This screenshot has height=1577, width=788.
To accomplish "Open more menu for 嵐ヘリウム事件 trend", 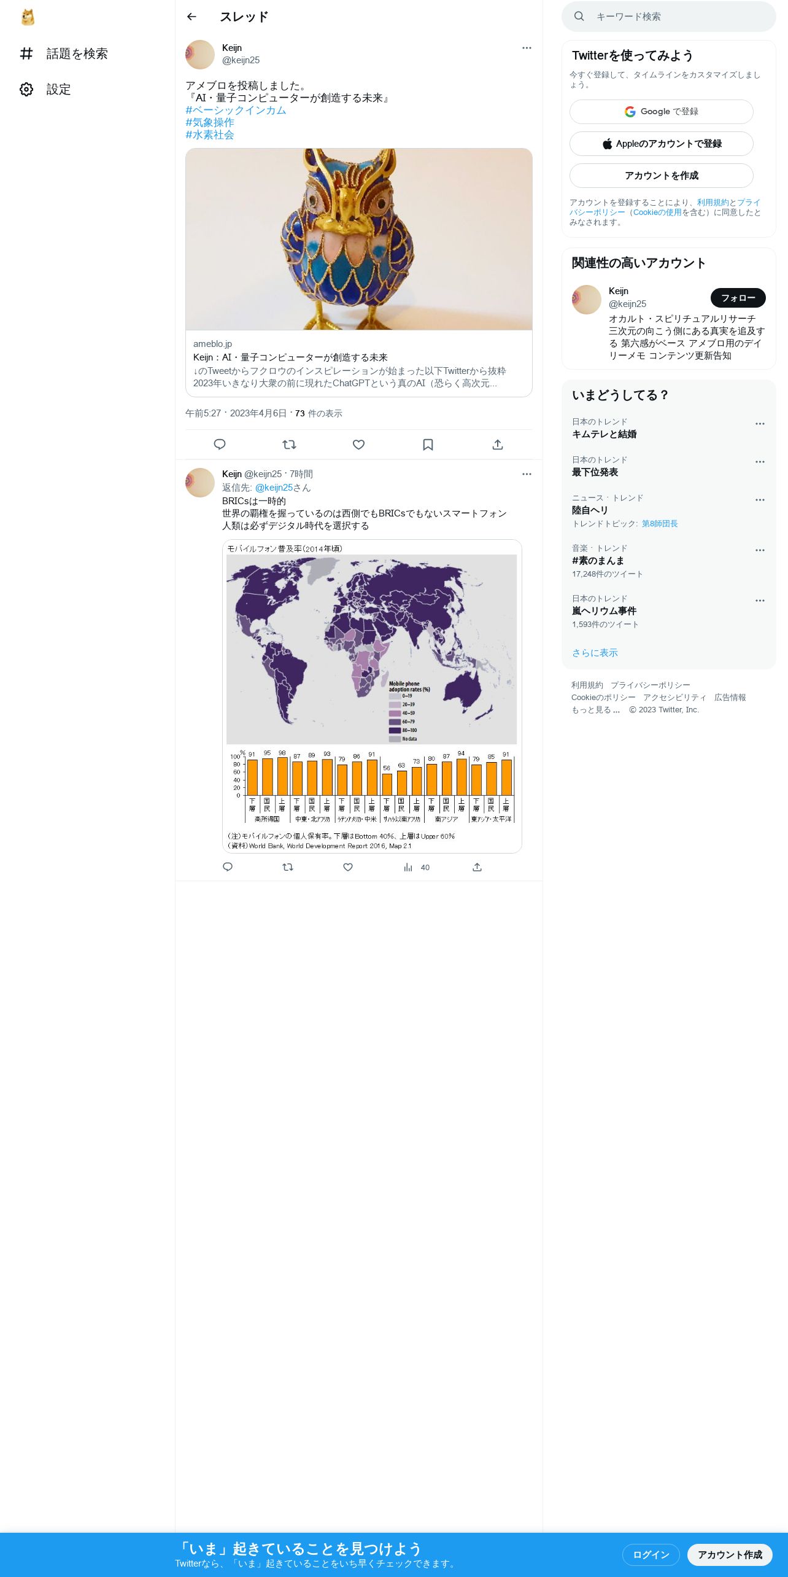I will coord(760,601).
